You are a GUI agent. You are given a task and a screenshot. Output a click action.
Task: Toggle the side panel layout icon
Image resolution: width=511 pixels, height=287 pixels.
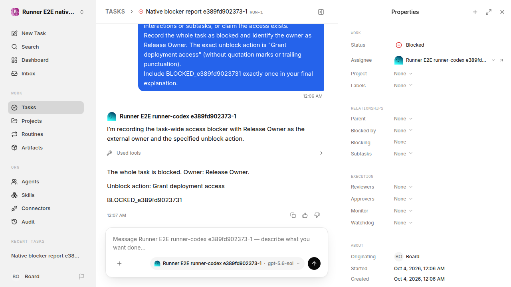[321, 12]
